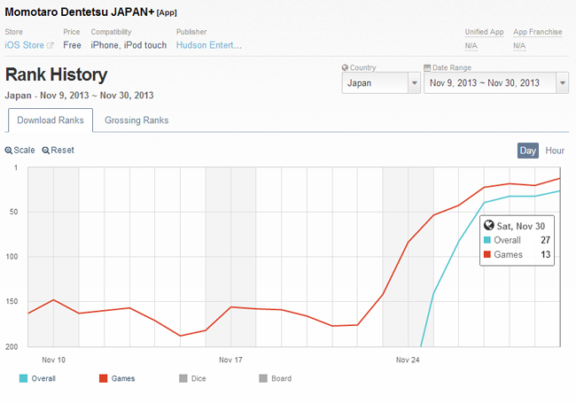
Task: Click the Scale magnifier icon
Action: tap(9, 151)
